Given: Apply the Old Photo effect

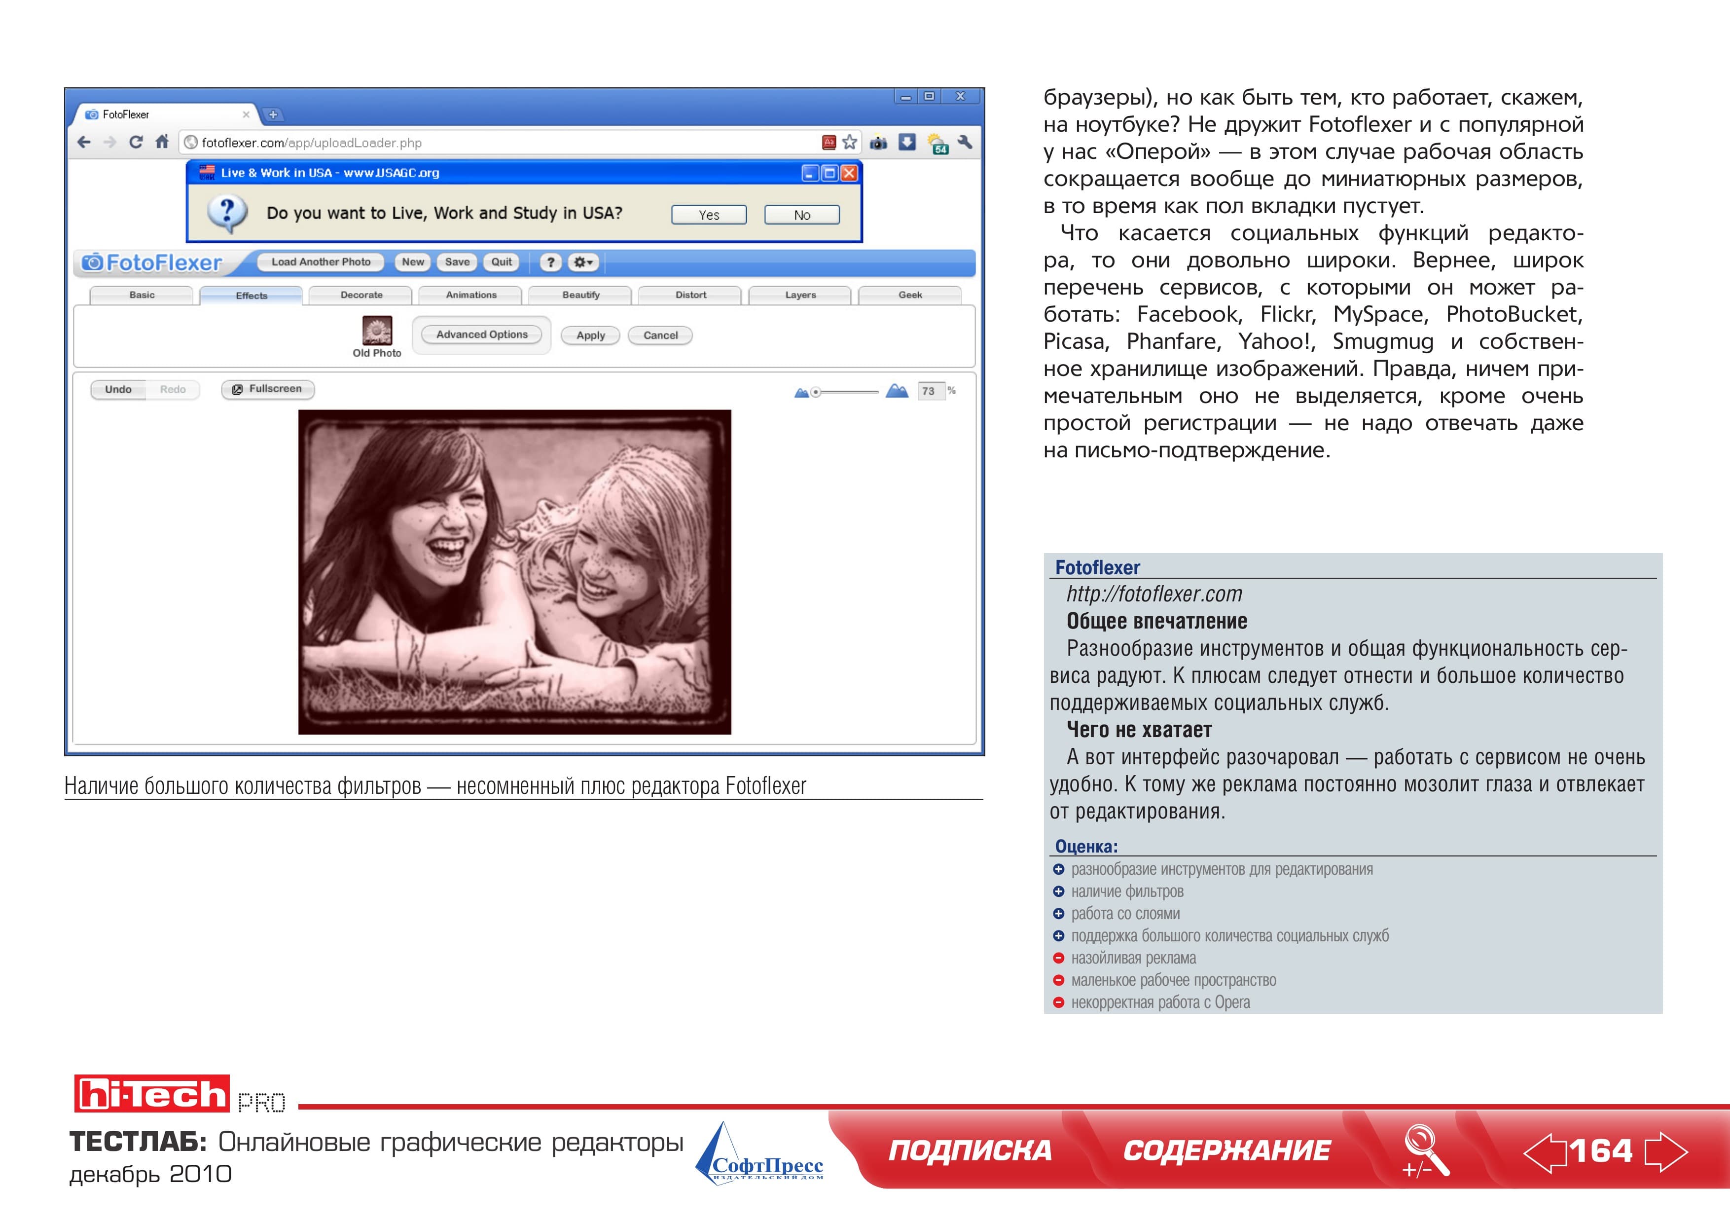Looking at the screenshot, I should (591, 335).
